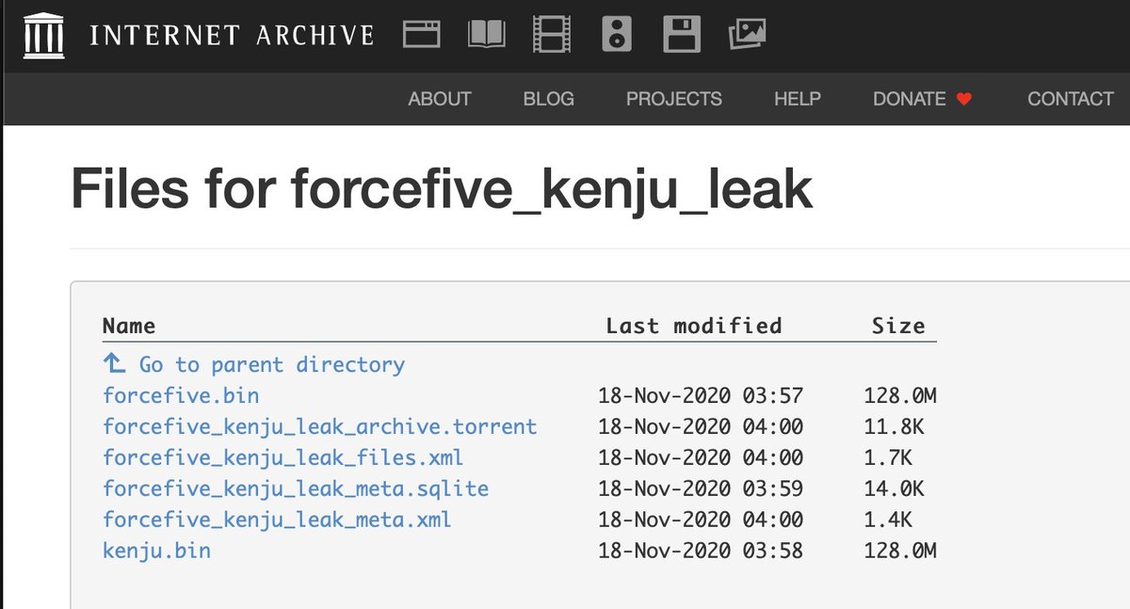Image resolution: width=1130 pixels, height=609 pixels.
Task: Open the ABOUT menu item
Action: click(440, 99)
